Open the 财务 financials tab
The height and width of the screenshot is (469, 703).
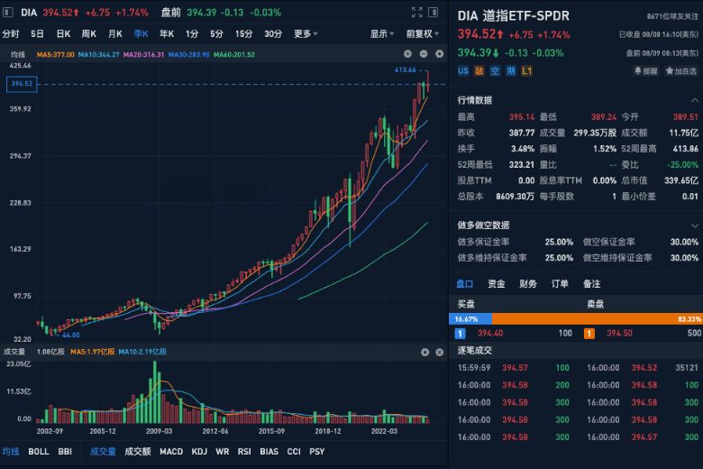click(x=528, y=283)
